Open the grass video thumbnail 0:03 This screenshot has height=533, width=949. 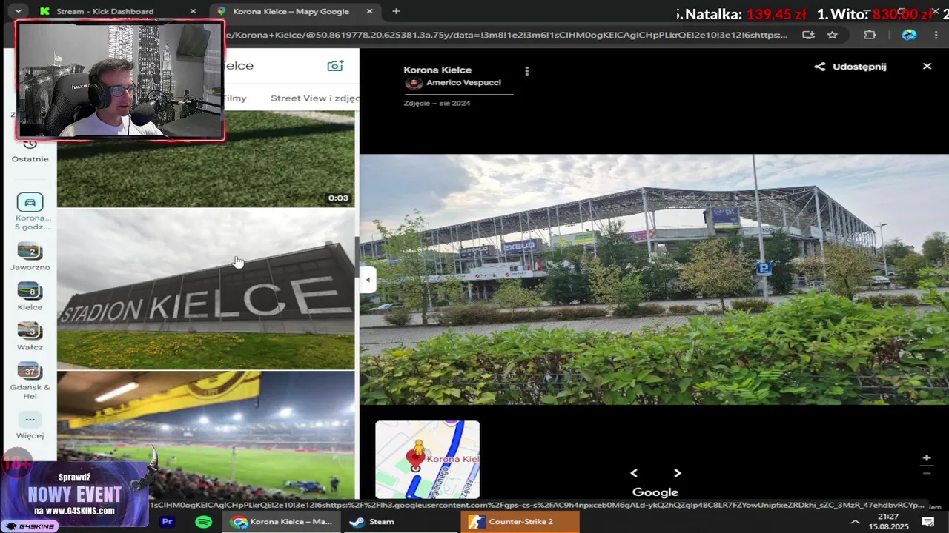[x=206, y=159]
